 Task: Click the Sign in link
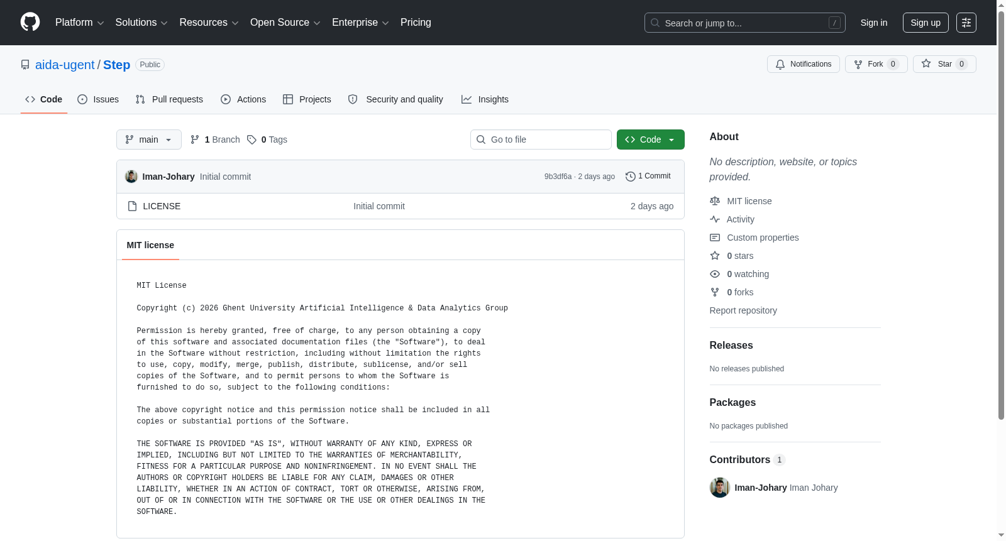pyautogui.click(x=874, y=23)
